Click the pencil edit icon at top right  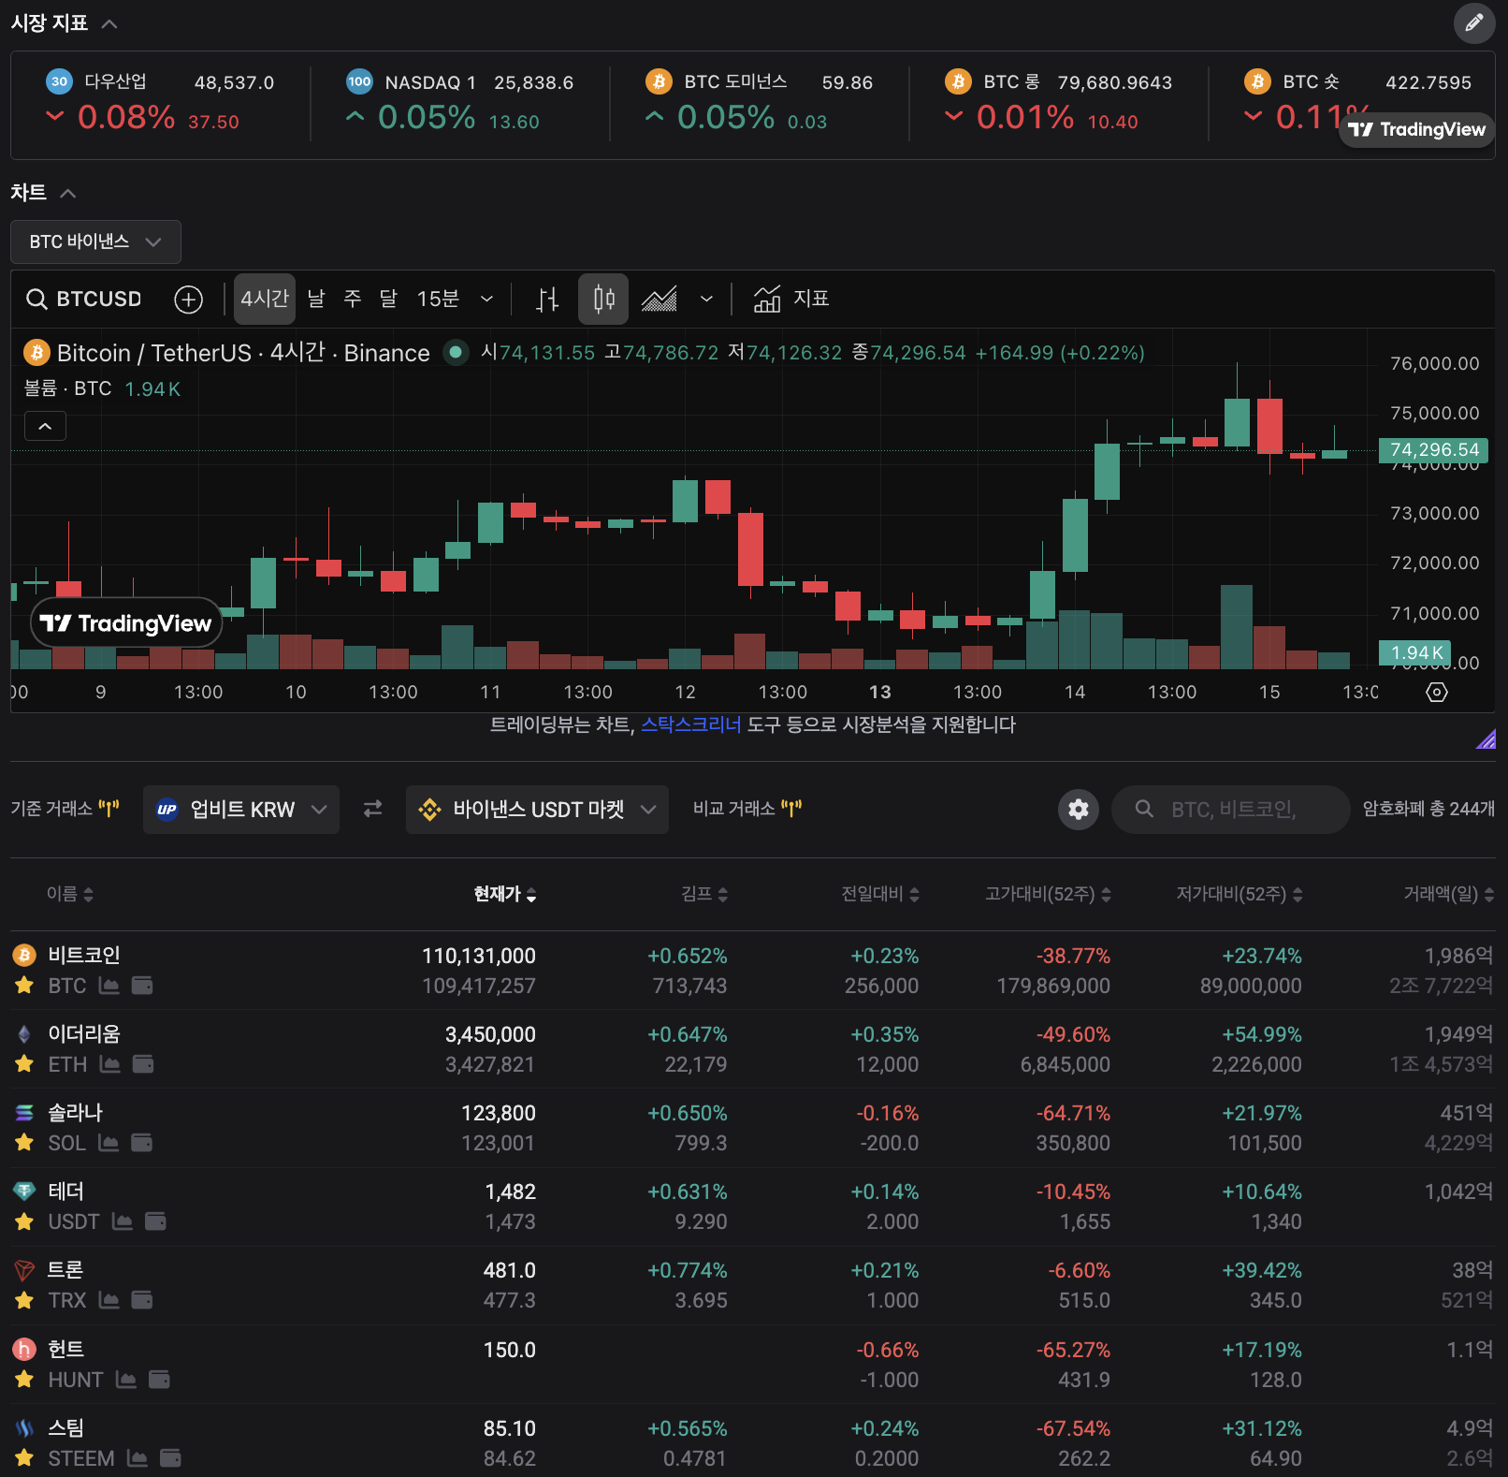click(1473, 22)
